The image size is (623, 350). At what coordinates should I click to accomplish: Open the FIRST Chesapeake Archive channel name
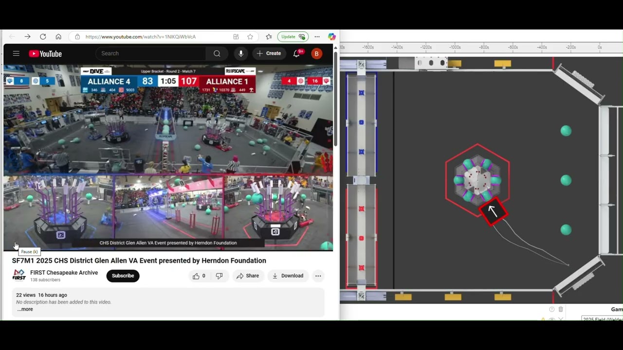64,273
